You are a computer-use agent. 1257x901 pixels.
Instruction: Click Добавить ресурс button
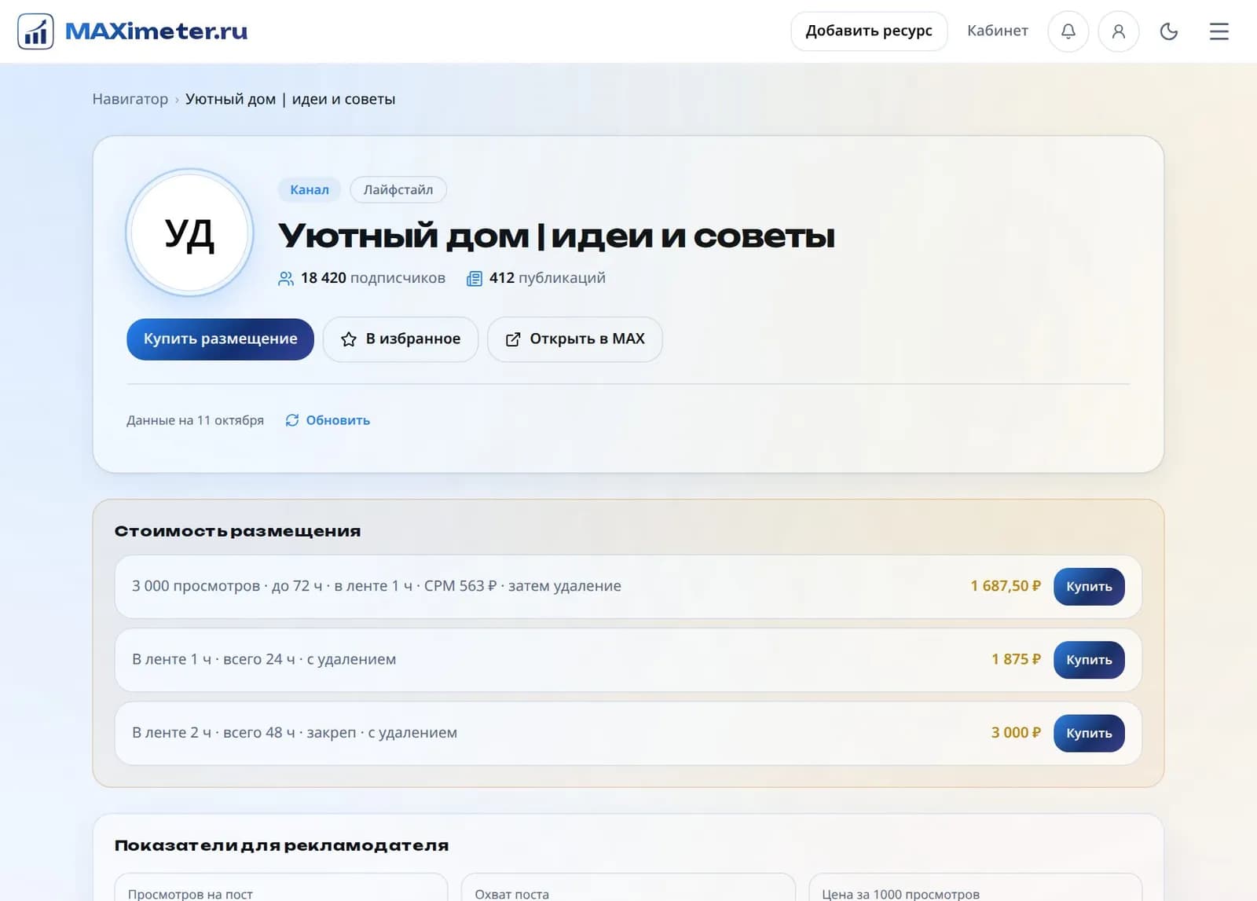pos(869,31)
